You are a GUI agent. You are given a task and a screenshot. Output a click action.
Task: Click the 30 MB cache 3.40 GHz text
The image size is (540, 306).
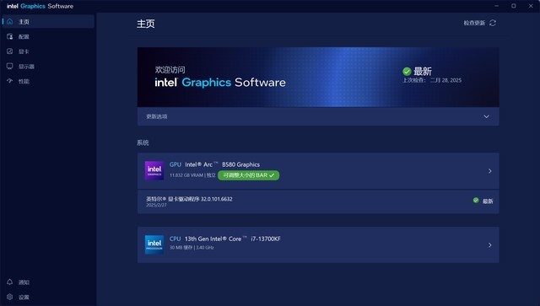[192, 248]
